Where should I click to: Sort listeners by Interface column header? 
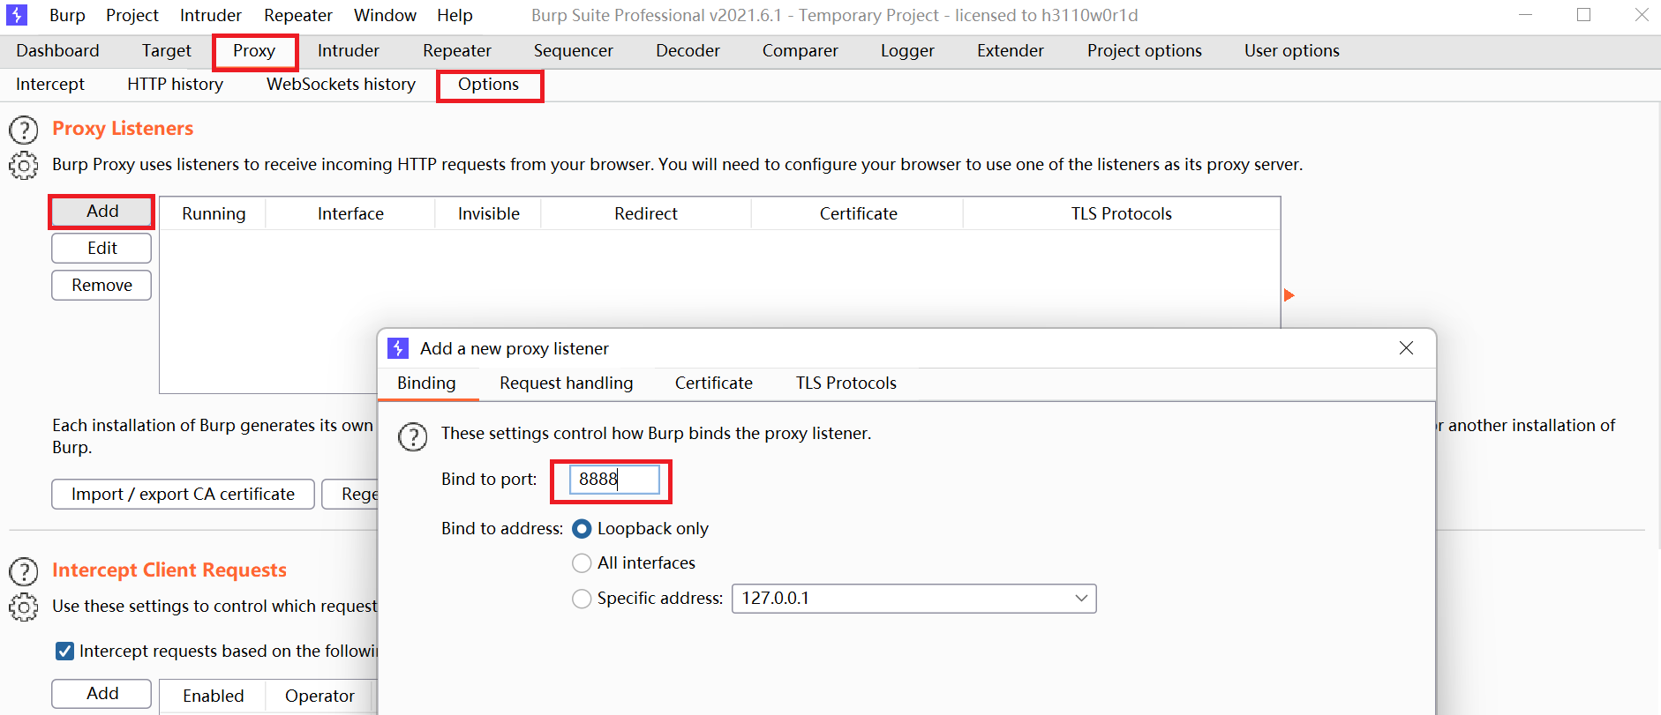[350, 214]
